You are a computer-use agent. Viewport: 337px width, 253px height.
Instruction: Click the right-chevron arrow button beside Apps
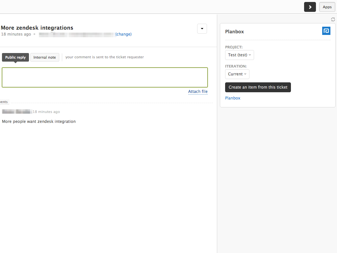click(x=310, y=7)
